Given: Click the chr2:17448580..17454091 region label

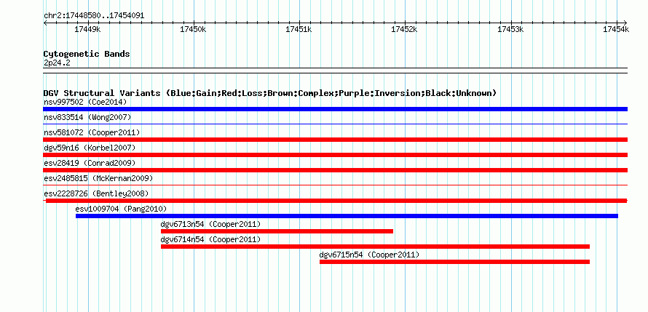Looking at the screenshot, I should [94, 16].
